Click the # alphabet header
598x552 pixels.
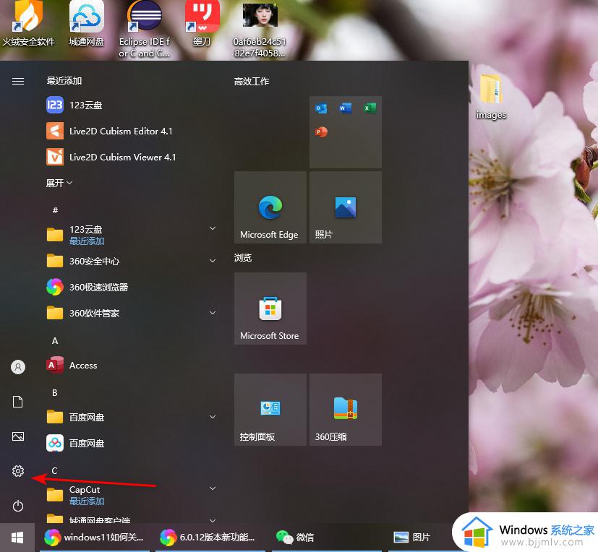[x=55, y=210]
